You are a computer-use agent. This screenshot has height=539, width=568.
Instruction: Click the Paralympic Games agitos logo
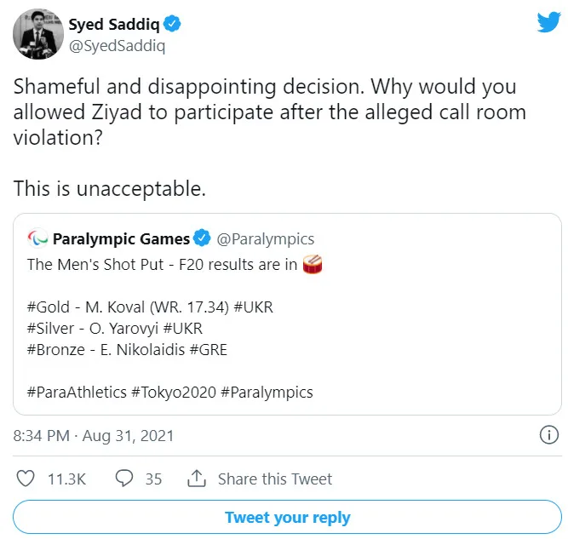click(x=38, y=238)
